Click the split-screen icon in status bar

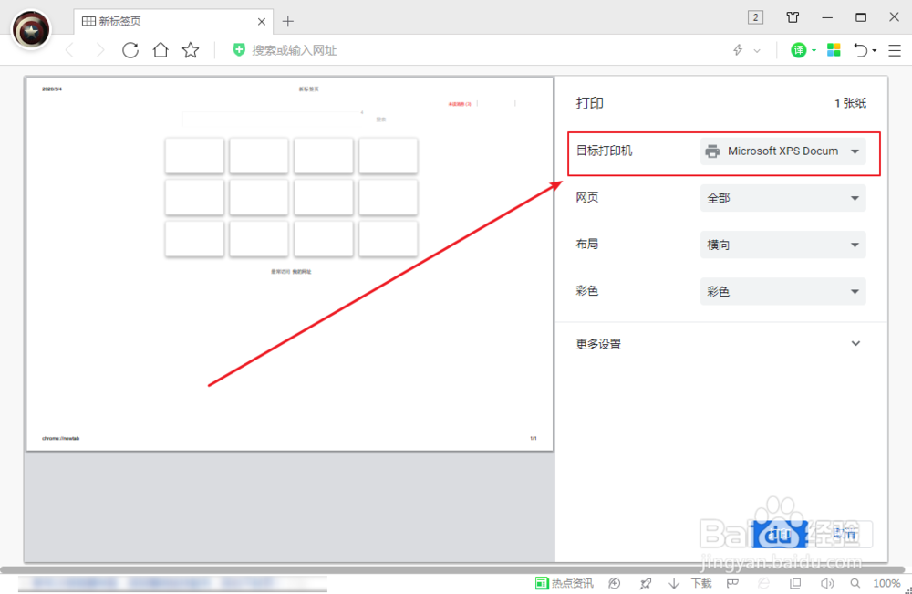pyautogui.click(x=794, y=583)
